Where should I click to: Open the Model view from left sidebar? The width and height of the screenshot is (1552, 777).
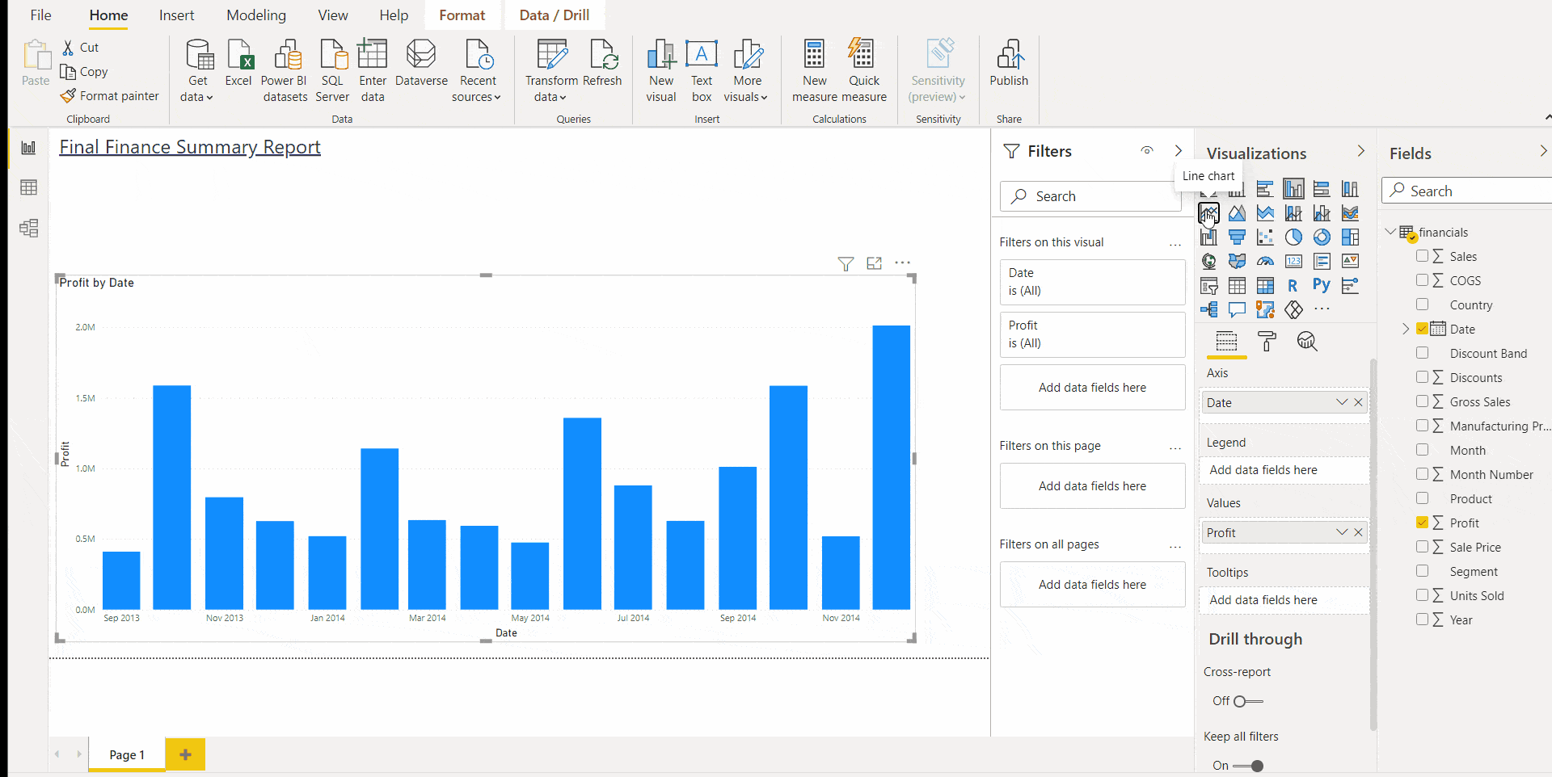click(x=28, y=229)
